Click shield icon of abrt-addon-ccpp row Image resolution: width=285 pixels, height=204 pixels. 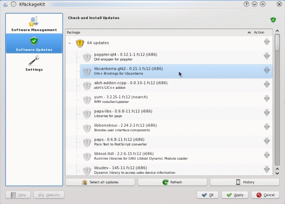click(x=87, y=86)
